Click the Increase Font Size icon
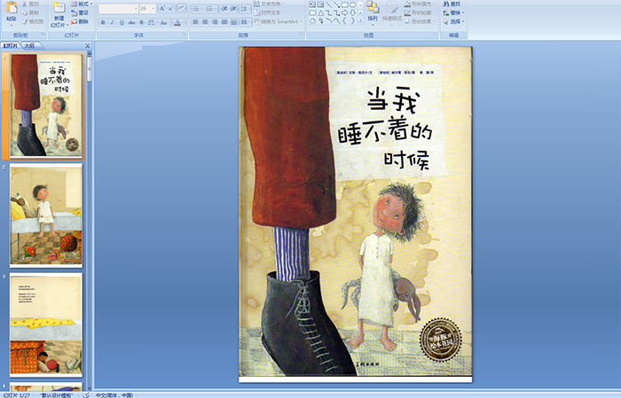This screenshot has width=621, height=398. pos(162,8)
